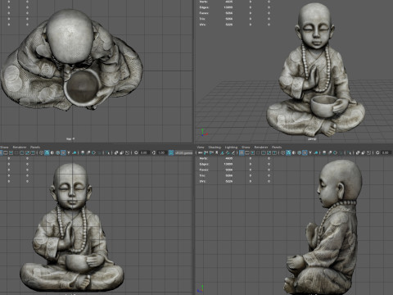Toggle Shadows in side view toolbar
393x295 pixels.
(316, 152)
